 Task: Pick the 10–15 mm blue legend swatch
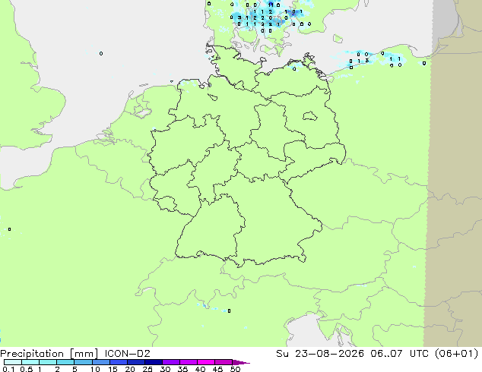point(100,362)
